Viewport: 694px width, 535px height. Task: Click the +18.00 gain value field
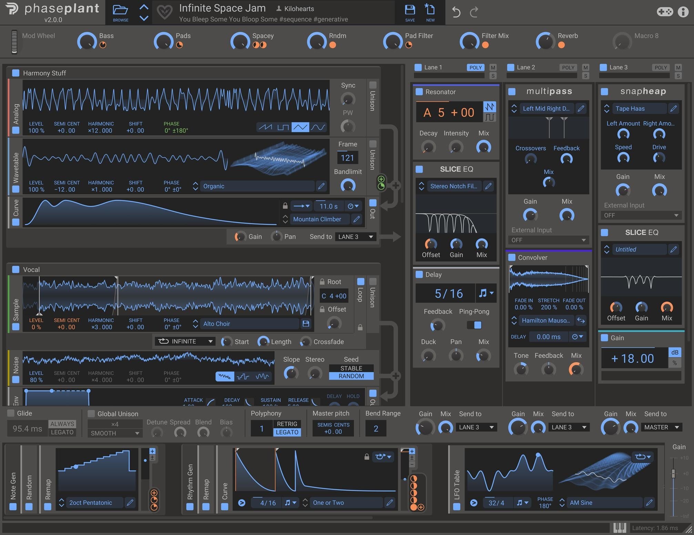(x=632, y=358)
